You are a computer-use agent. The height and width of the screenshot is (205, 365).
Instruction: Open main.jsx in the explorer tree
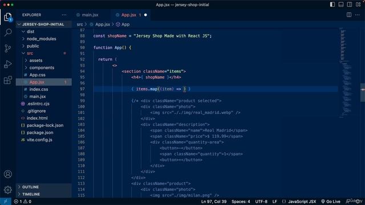[44, 96]
